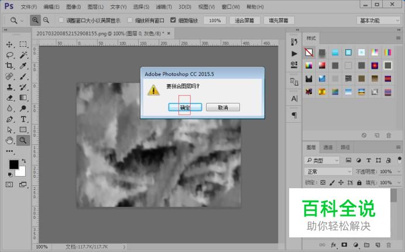Open the blend mode dropdown
405x252 pixels.
(x=328, y=171)
